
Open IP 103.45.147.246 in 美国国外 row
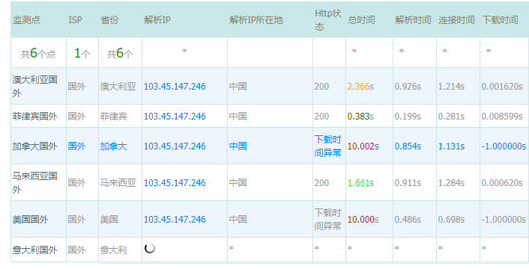(175, 220)
